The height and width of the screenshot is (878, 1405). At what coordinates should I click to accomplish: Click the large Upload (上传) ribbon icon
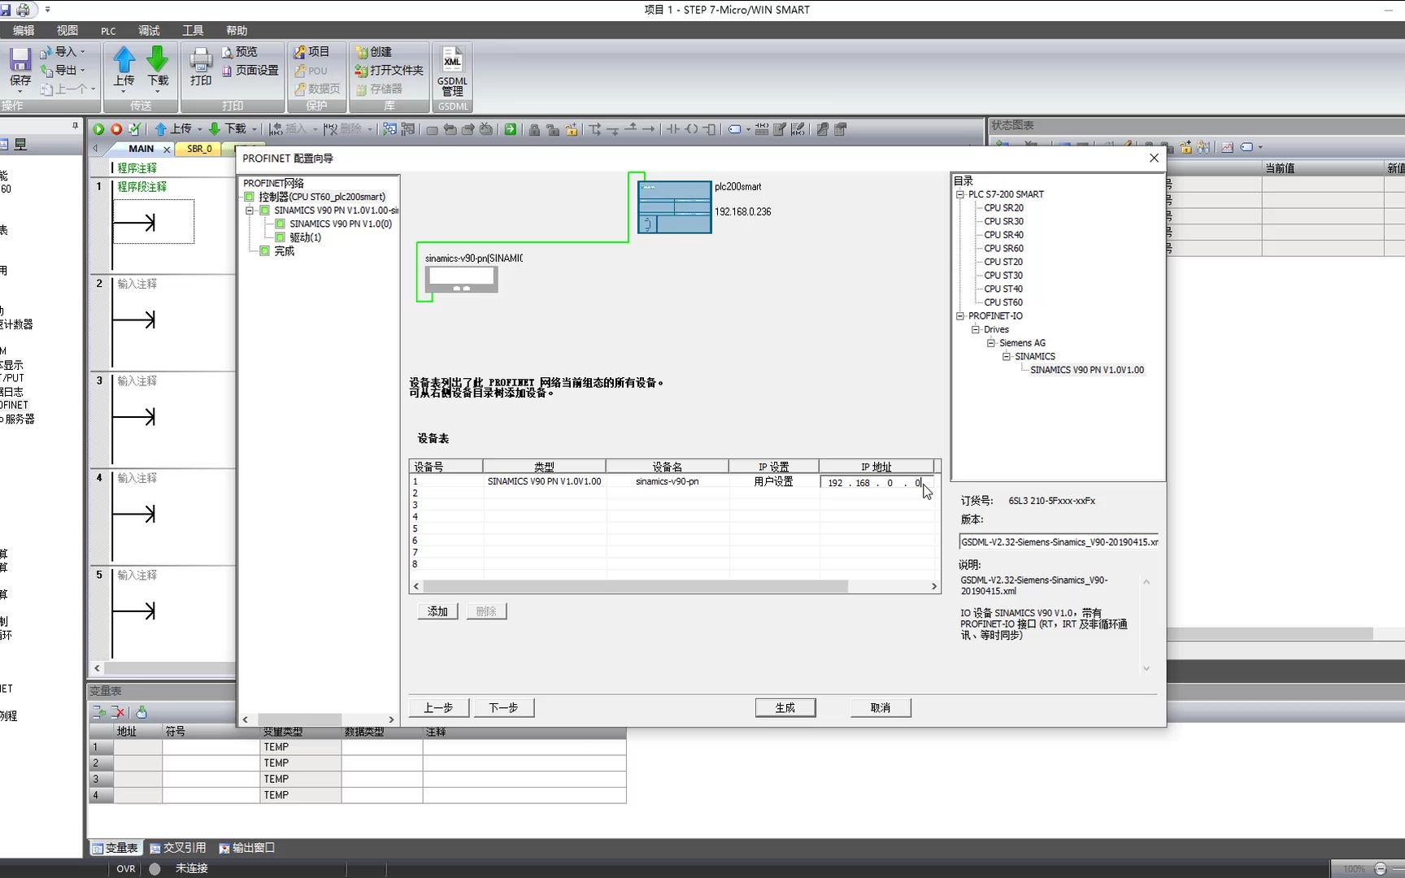124,66
